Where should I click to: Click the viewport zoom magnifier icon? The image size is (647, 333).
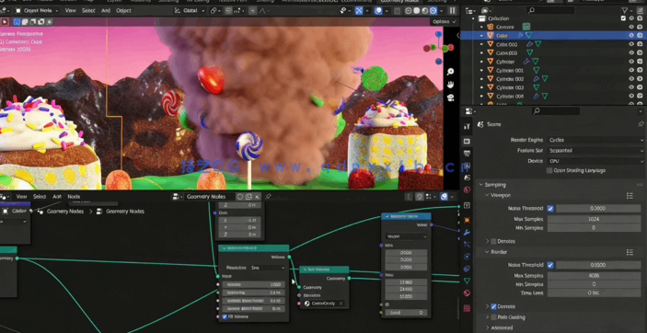(450, 72)
